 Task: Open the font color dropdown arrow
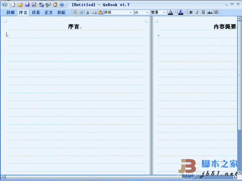coord(175,12)
